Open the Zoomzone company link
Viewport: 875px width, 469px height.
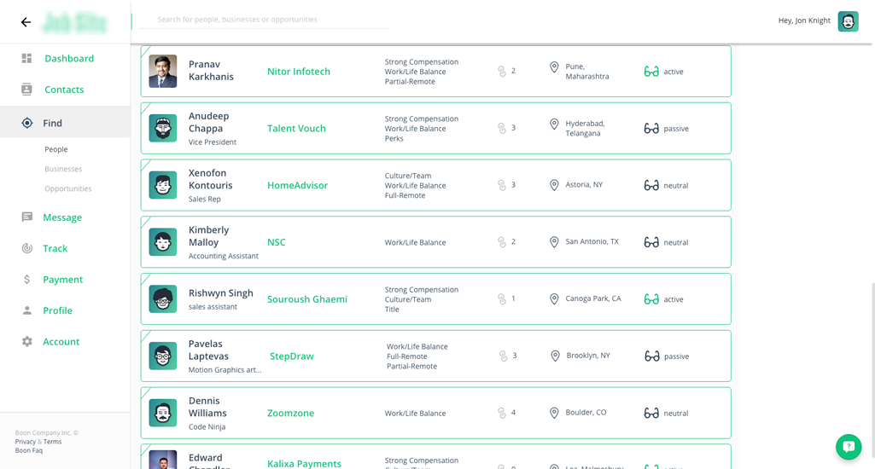pos(291,413)
